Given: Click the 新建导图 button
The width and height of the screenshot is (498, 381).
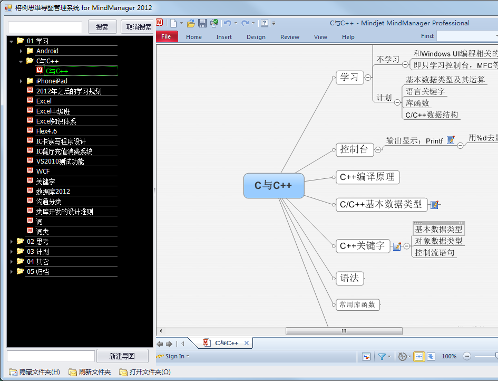Looking at the screenshot, I should click(122, 356).
